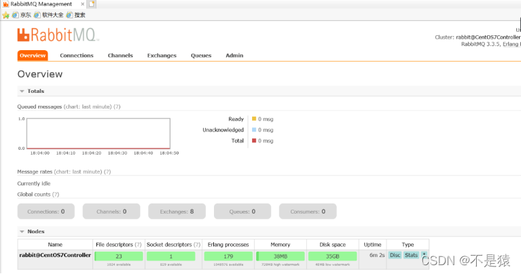Click the queued messages chart area
The image size is (521, 274).
pyautogui.click(x=98, y=134)
